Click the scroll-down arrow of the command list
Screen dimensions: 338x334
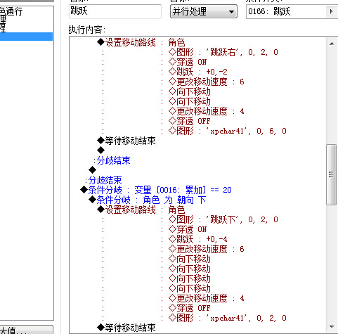click(x=332, y=326)
